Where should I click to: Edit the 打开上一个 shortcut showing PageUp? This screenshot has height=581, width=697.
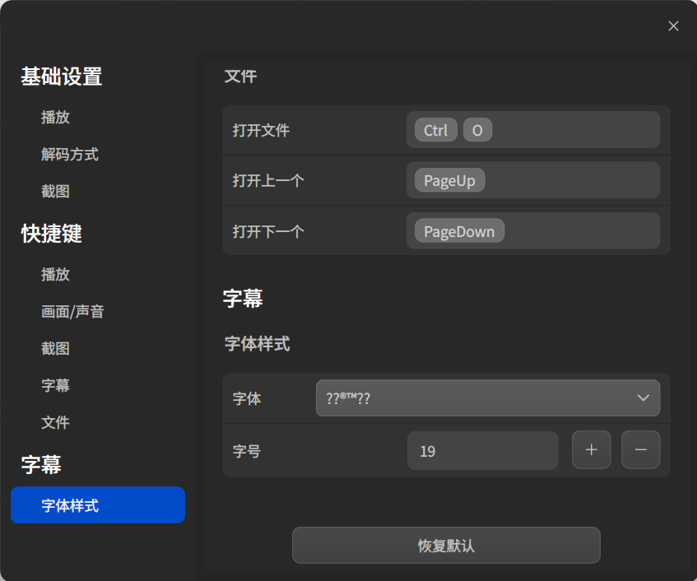533,180
